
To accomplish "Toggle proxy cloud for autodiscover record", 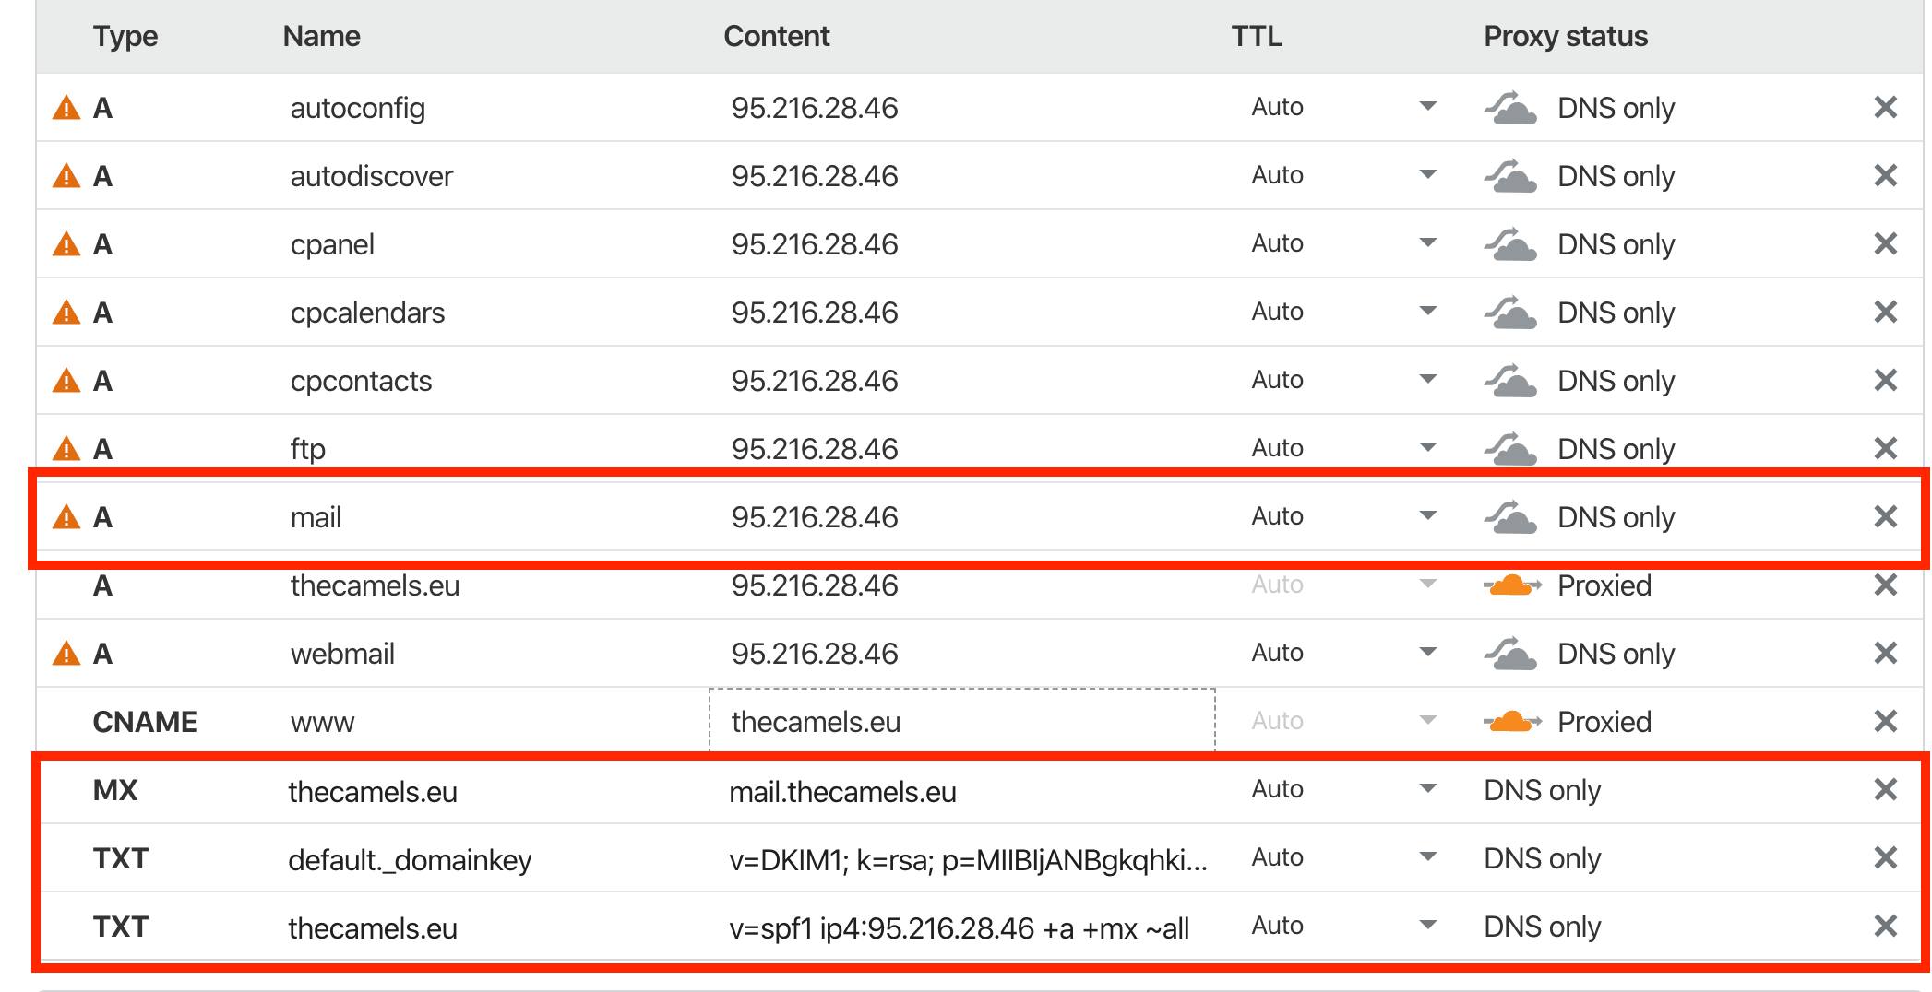I will tap(1510, 176).
